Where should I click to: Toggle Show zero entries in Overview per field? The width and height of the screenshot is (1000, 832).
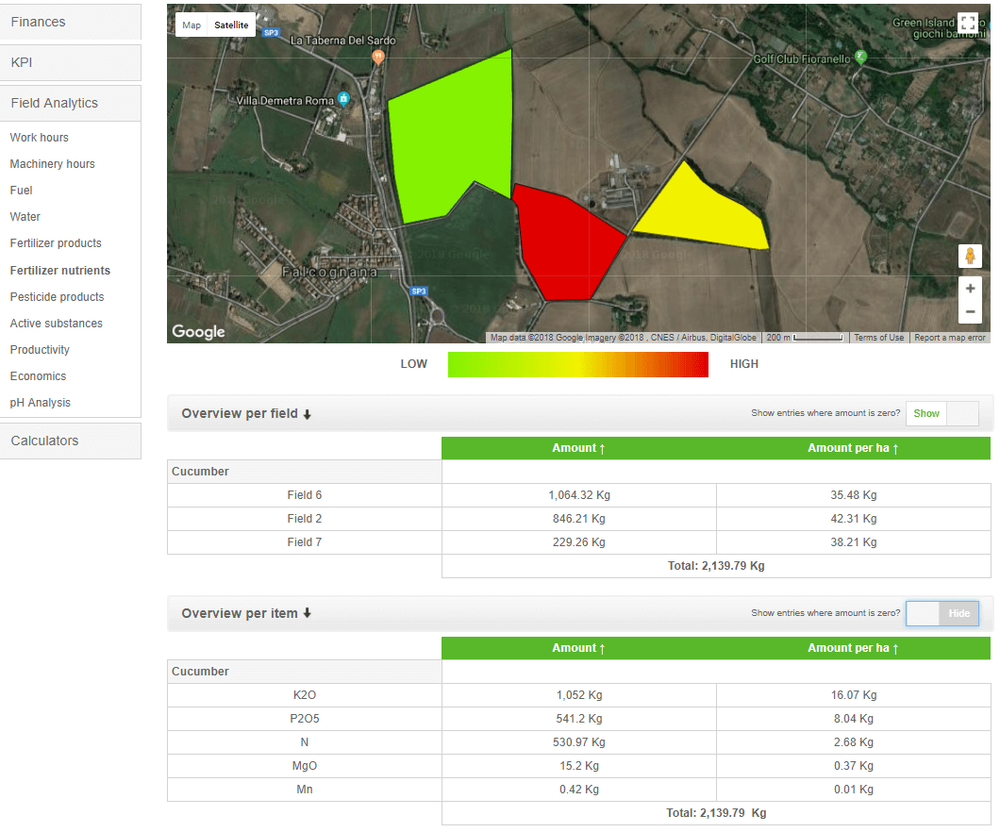click(942, 413)
